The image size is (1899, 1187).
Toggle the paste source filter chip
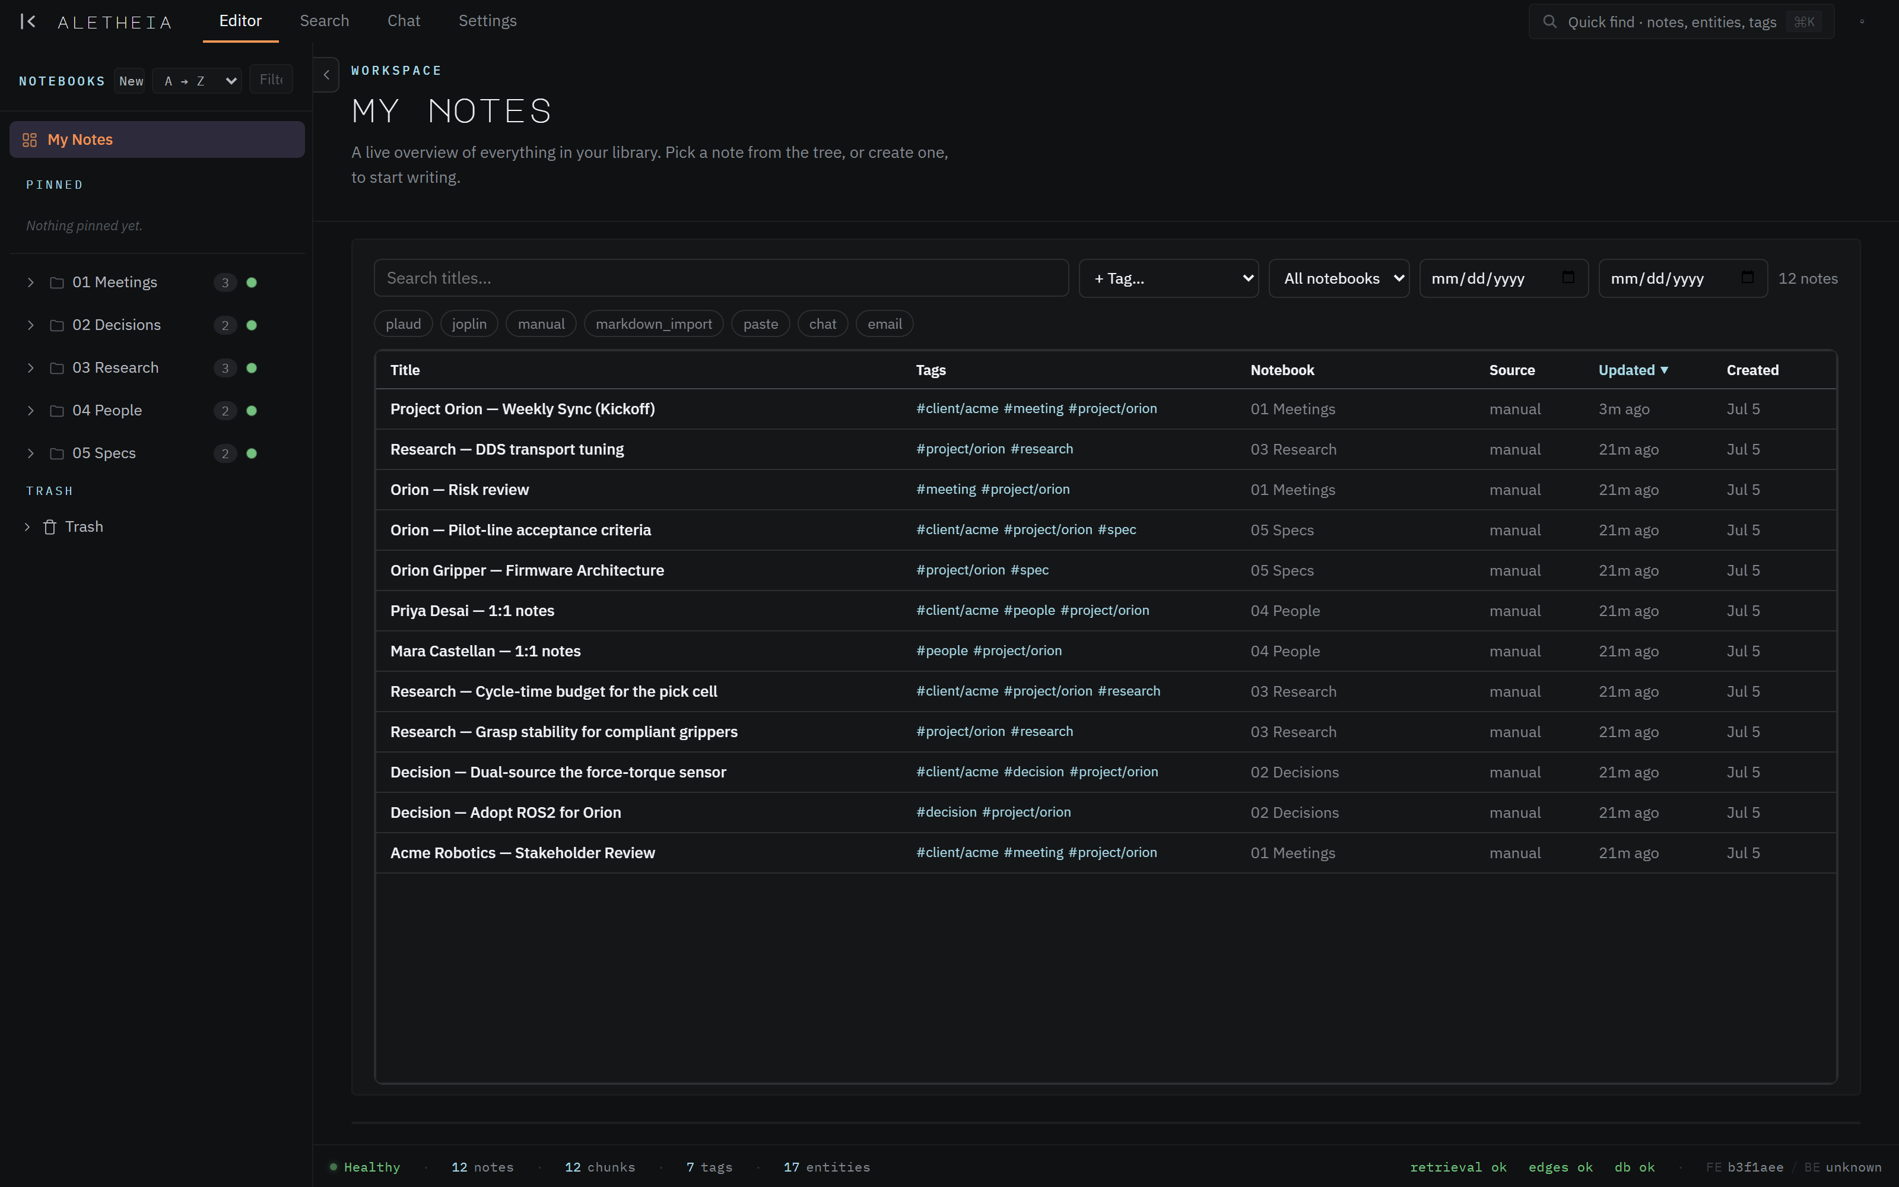point(760,324)
